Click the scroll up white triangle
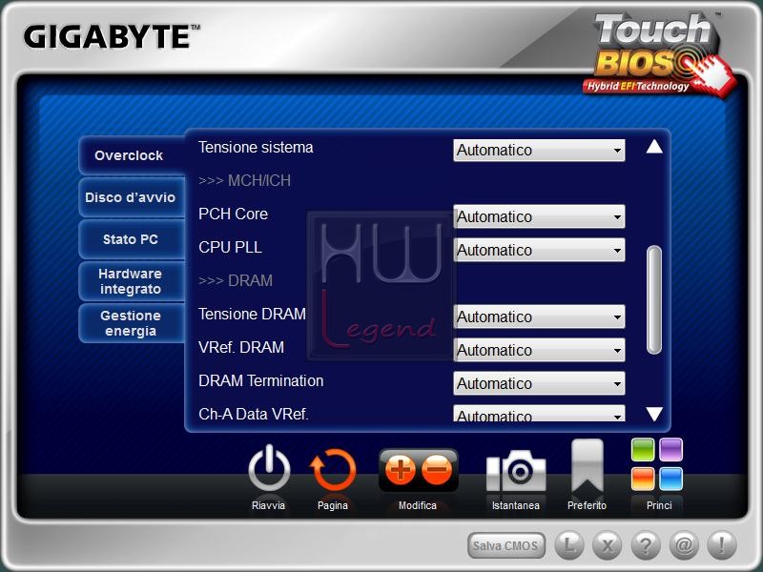The width and height of the screenshot is (763, 572). click(x=654, y=147)
